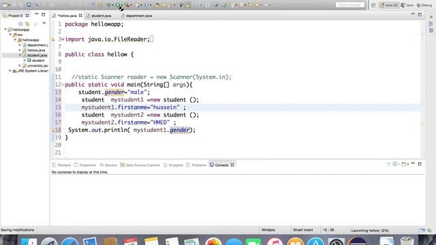Viewport: 436px width, 245px height.
Task: Minimize the Project Explorer panel
Action: click(x=36, y=14)
